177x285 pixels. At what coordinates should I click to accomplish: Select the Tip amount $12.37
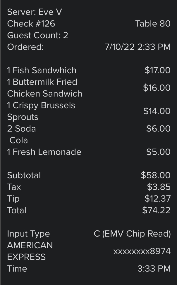(158, 198)
